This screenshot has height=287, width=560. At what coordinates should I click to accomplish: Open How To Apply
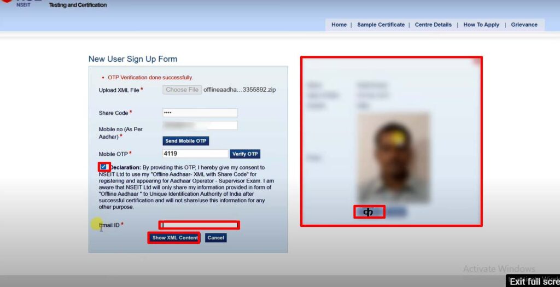click(x=481, y=25)
